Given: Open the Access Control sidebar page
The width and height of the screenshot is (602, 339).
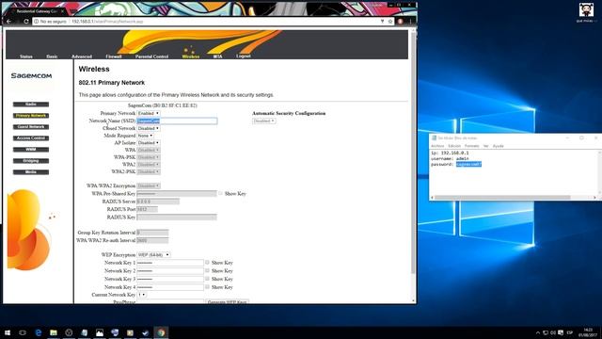Looking at the screenshot, I should 31,138.
